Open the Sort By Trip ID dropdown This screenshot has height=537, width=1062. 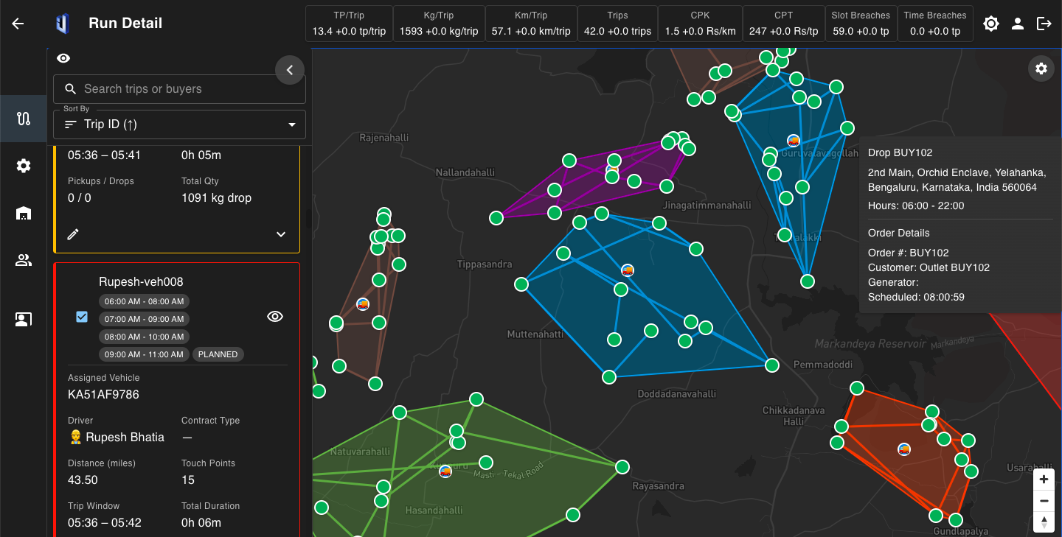coord(179,124)
